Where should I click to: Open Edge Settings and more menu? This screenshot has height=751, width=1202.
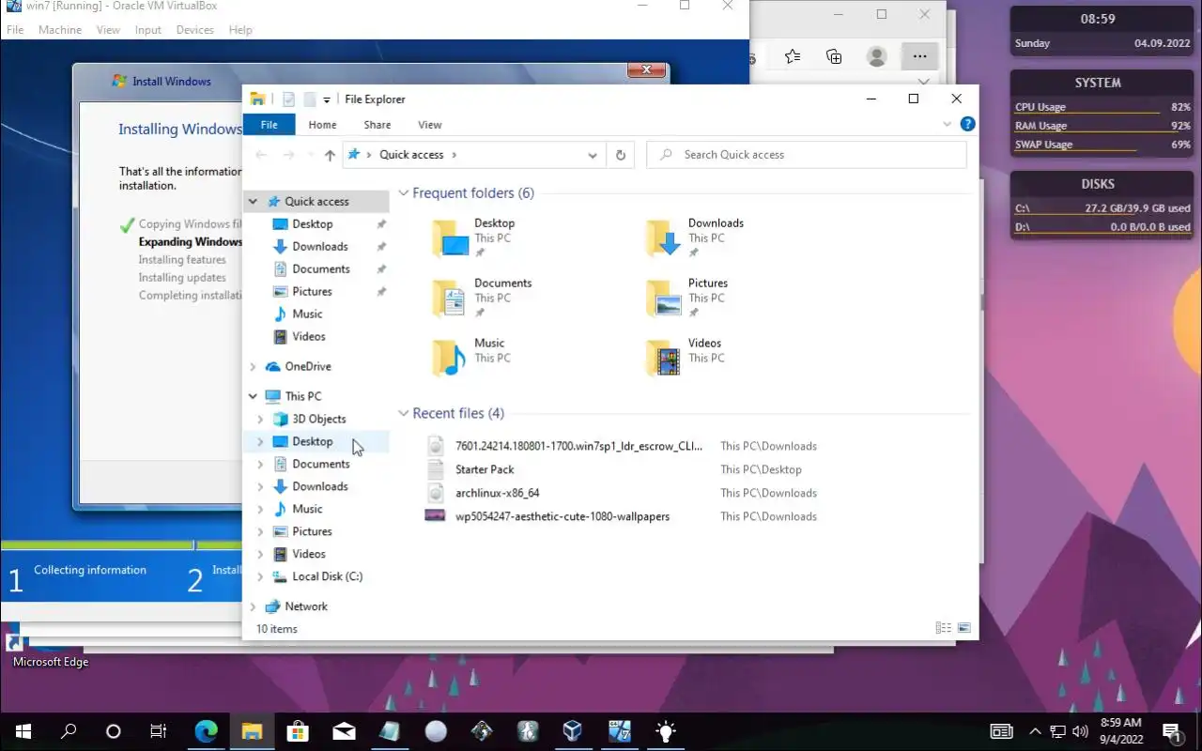[919, 56]
